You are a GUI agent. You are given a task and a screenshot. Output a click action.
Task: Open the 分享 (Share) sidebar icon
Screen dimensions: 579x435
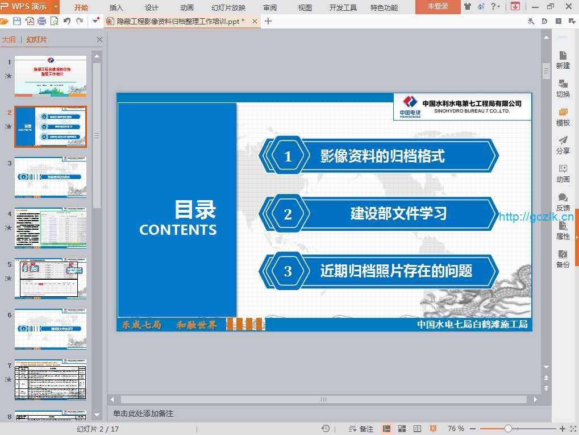(x=563, y=145)
